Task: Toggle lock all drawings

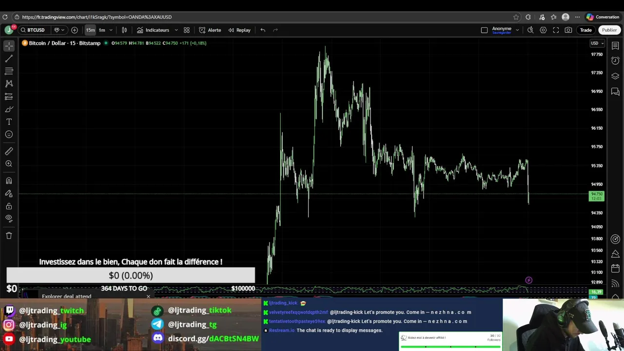Action: [9, 206]
